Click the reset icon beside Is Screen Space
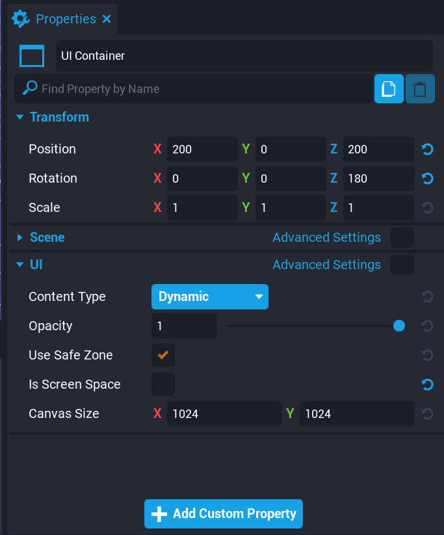The height and width of the screenshot is (535, 444). point(427,385)
